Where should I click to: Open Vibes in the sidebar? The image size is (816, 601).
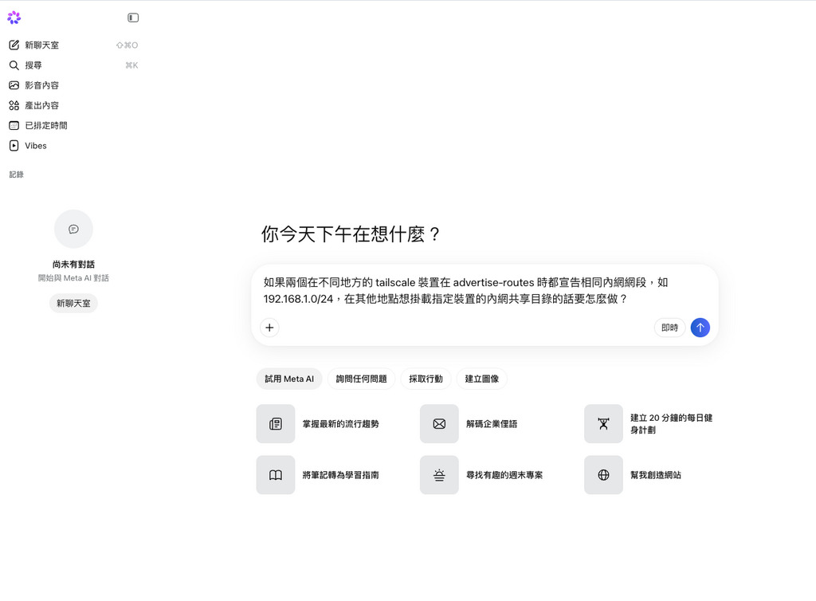(x=73, y=146)
